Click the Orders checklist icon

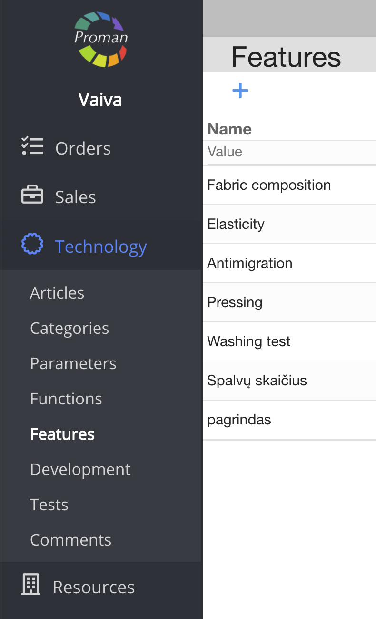pos(32,146)
